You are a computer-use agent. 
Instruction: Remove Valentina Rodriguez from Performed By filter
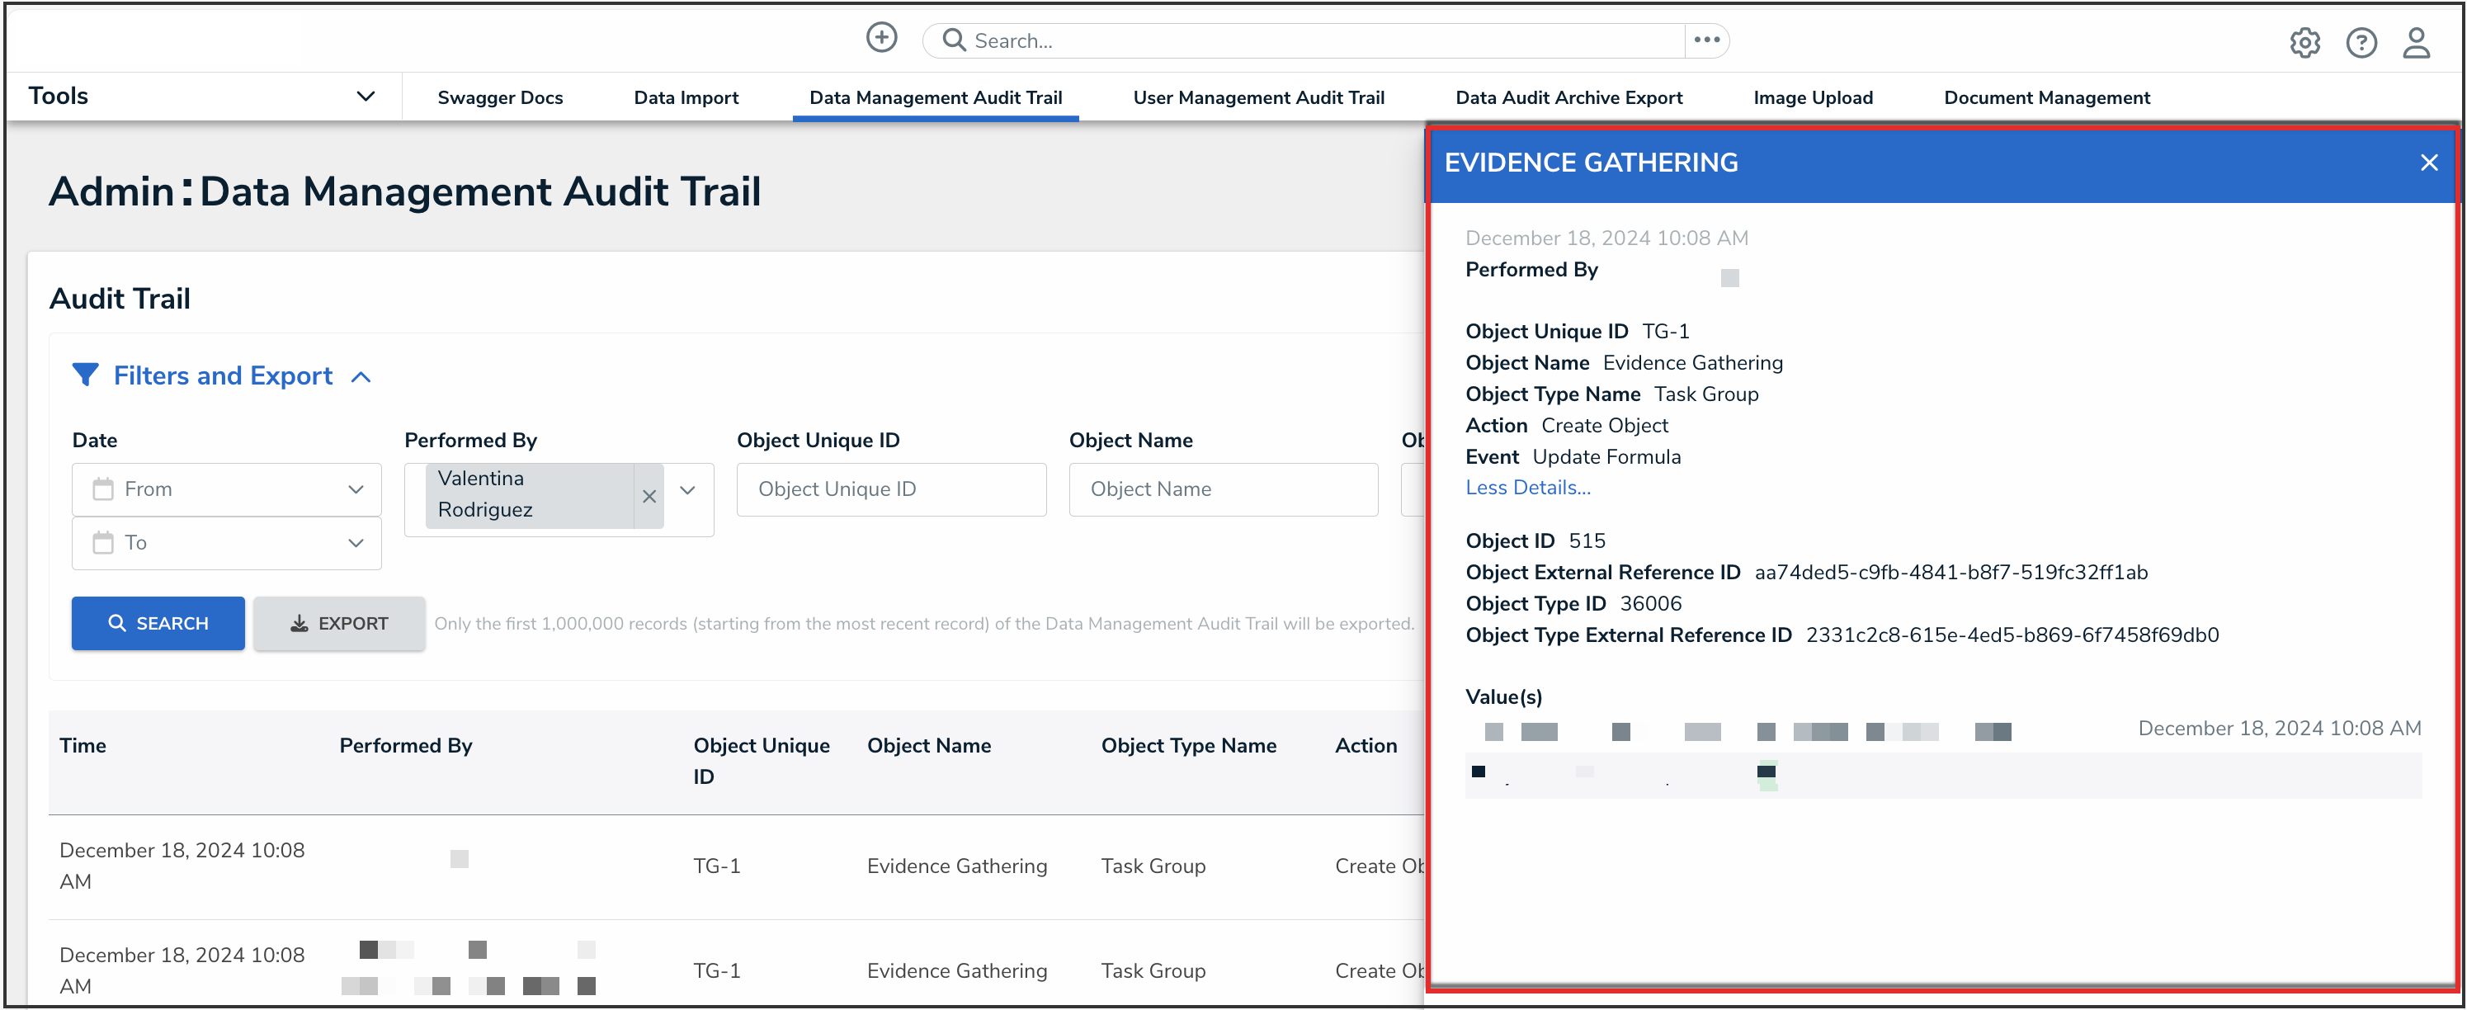649,496
